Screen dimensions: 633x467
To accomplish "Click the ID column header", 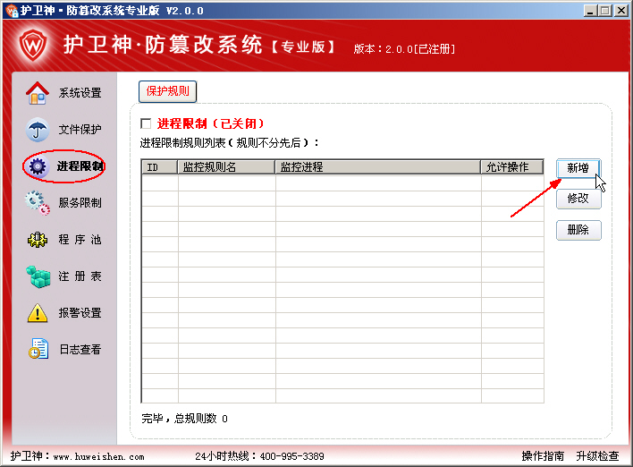I will point(160,167).
